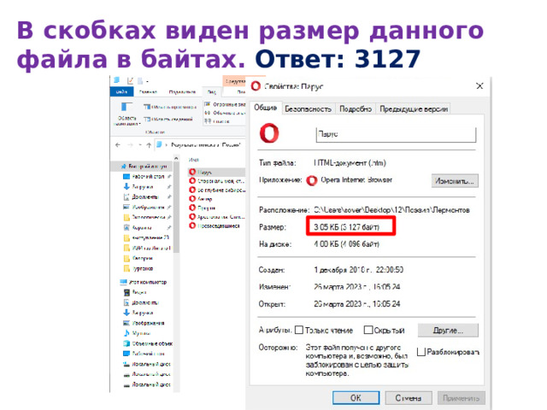Open Customize quick access toolbar dropdown
This screenshot has height=410, width=547.
coord(147,81)
